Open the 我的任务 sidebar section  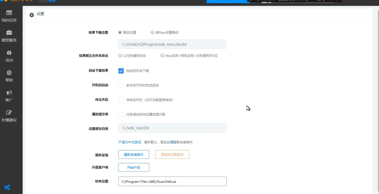(9, 16)
